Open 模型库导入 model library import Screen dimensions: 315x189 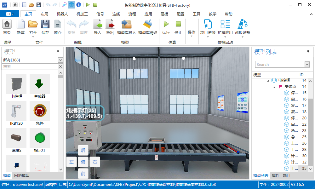click(x=127, y=24)
